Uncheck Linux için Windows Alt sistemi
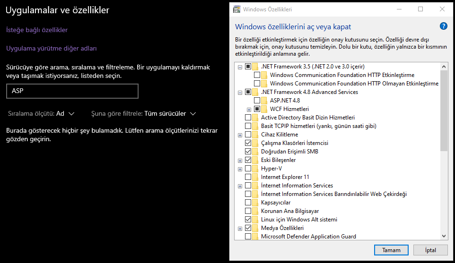Viewport: 455px width, 263px height. click(248, 219)
